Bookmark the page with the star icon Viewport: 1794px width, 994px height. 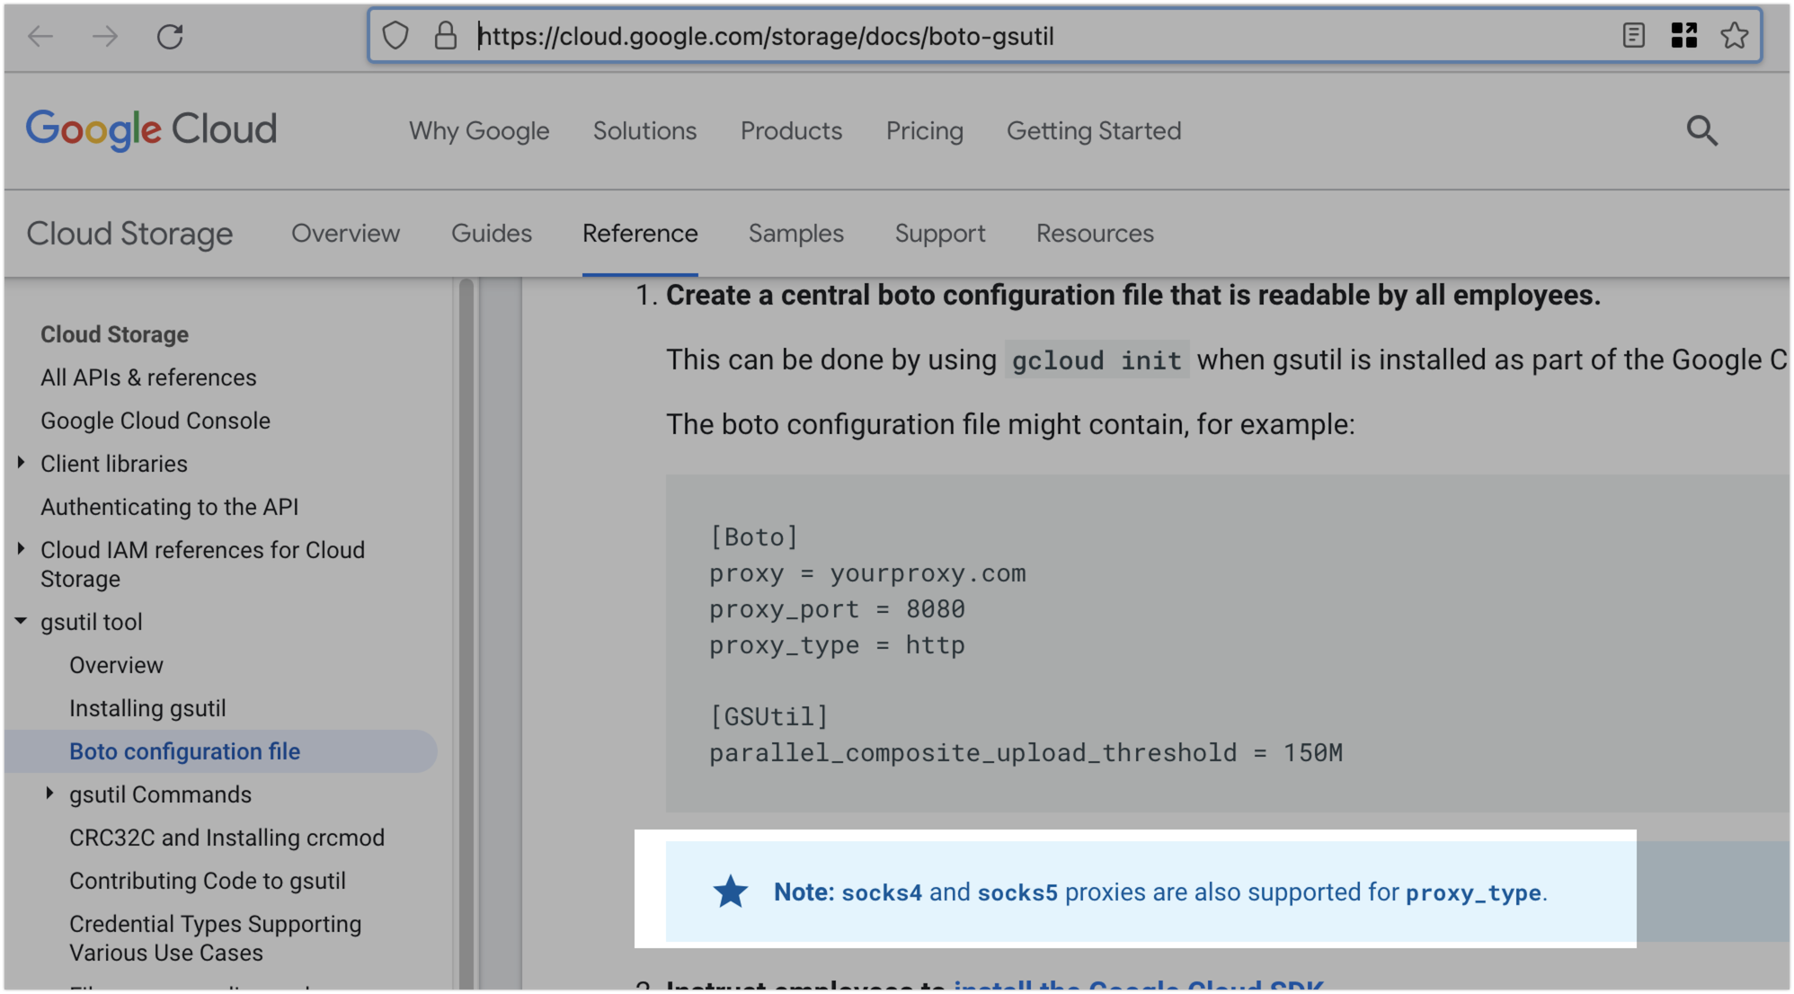pyautogui.click(x=1734, y=36)
